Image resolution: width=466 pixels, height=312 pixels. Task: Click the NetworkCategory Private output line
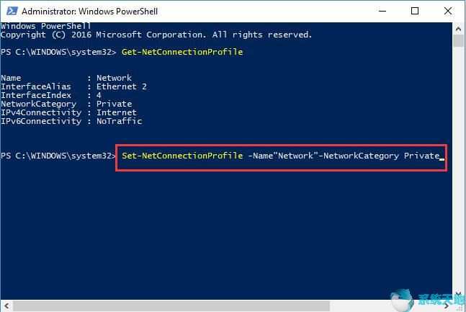66,104
